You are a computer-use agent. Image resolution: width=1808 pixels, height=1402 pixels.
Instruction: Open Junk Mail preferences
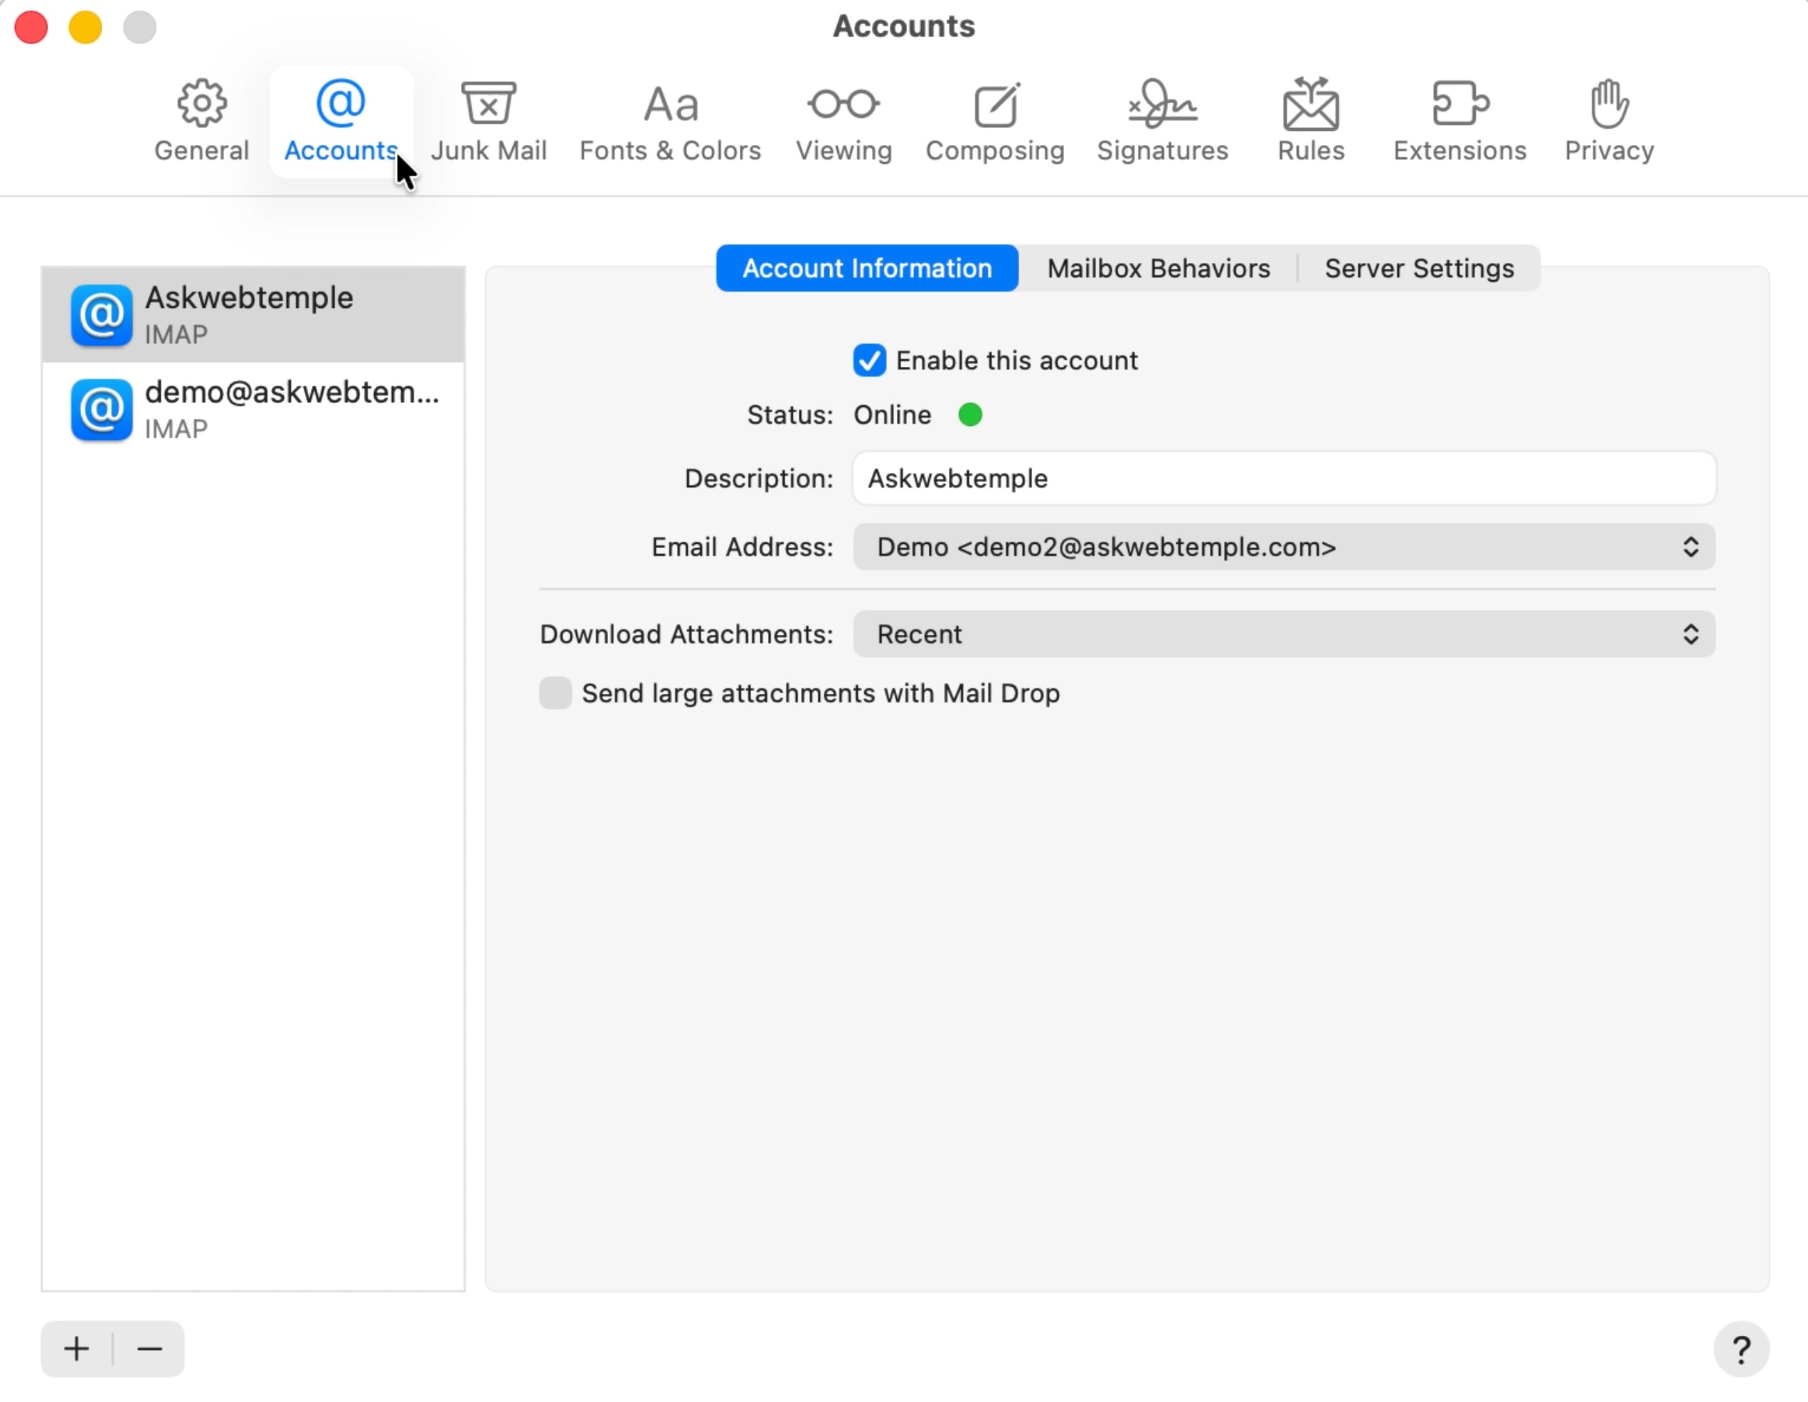tap(489, 122)
